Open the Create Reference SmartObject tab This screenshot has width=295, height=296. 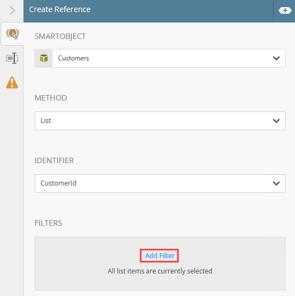(x=13, y=34)
